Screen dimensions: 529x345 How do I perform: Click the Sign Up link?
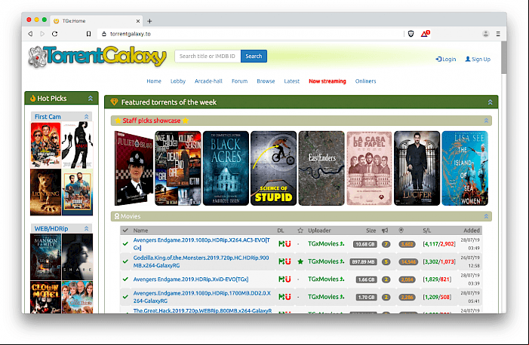click(x=478, y=60)
